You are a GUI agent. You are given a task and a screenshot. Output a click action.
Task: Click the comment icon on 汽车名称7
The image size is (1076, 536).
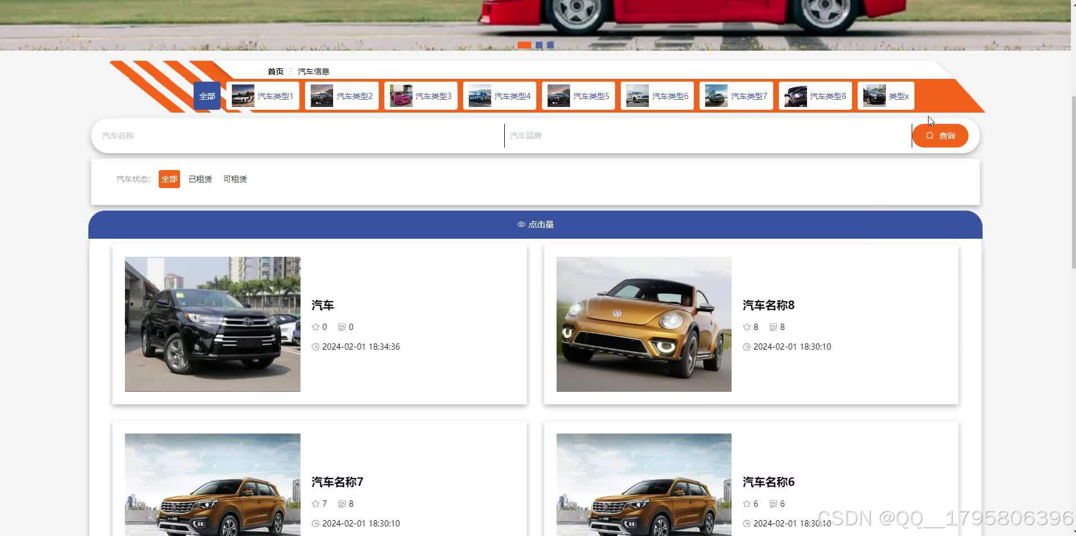(342, 504)
